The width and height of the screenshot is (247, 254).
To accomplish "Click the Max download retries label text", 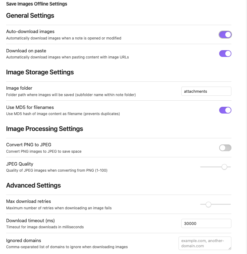I will (28, 201).
